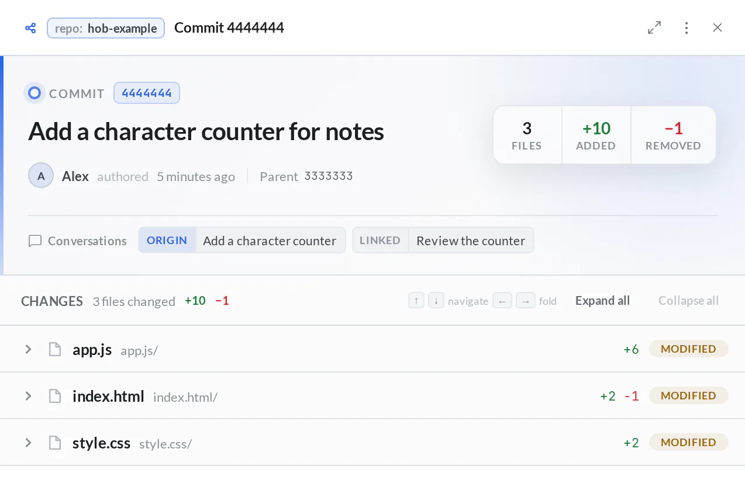Open parent commit 3333333
The image size is (745, 480).
point(329,176)
